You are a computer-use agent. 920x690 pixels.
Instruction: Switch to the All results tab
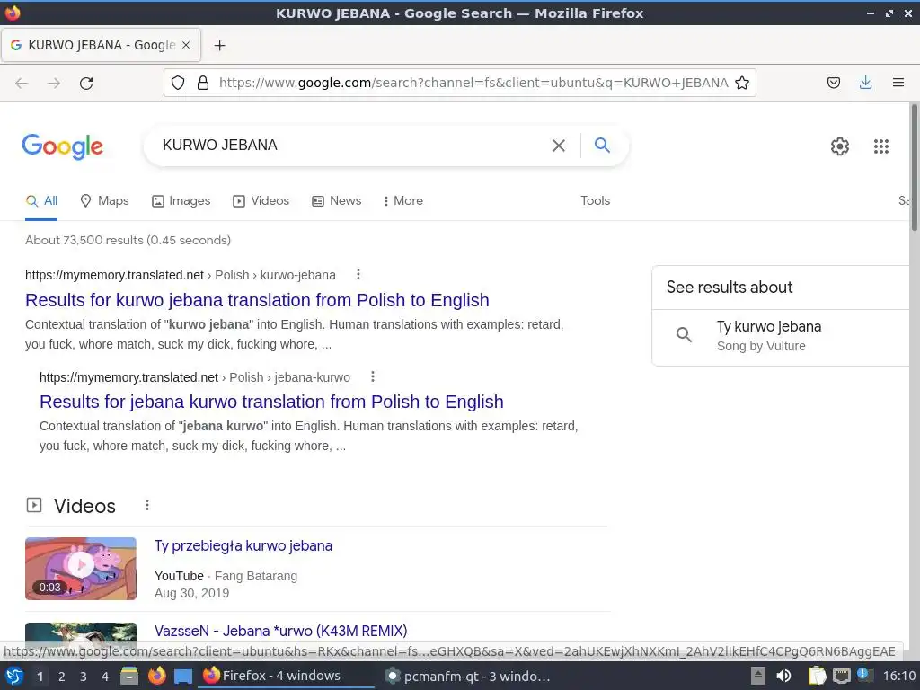pos(41,200)
